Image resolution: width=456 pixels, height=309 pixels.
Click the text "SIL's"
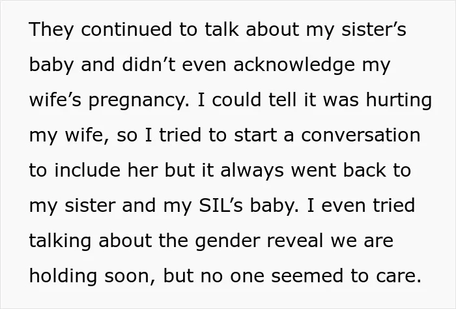point(221,205)
